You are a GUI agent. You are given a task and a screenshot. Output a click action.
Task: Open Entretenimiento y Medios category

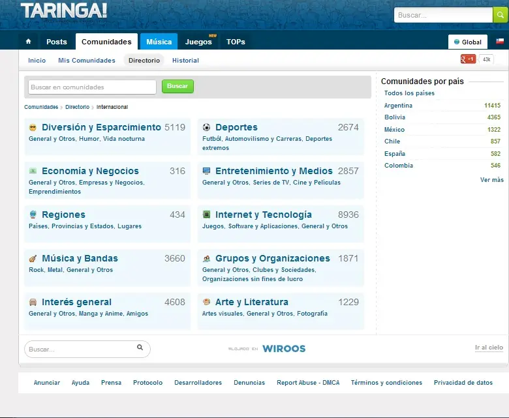point(274,171)
